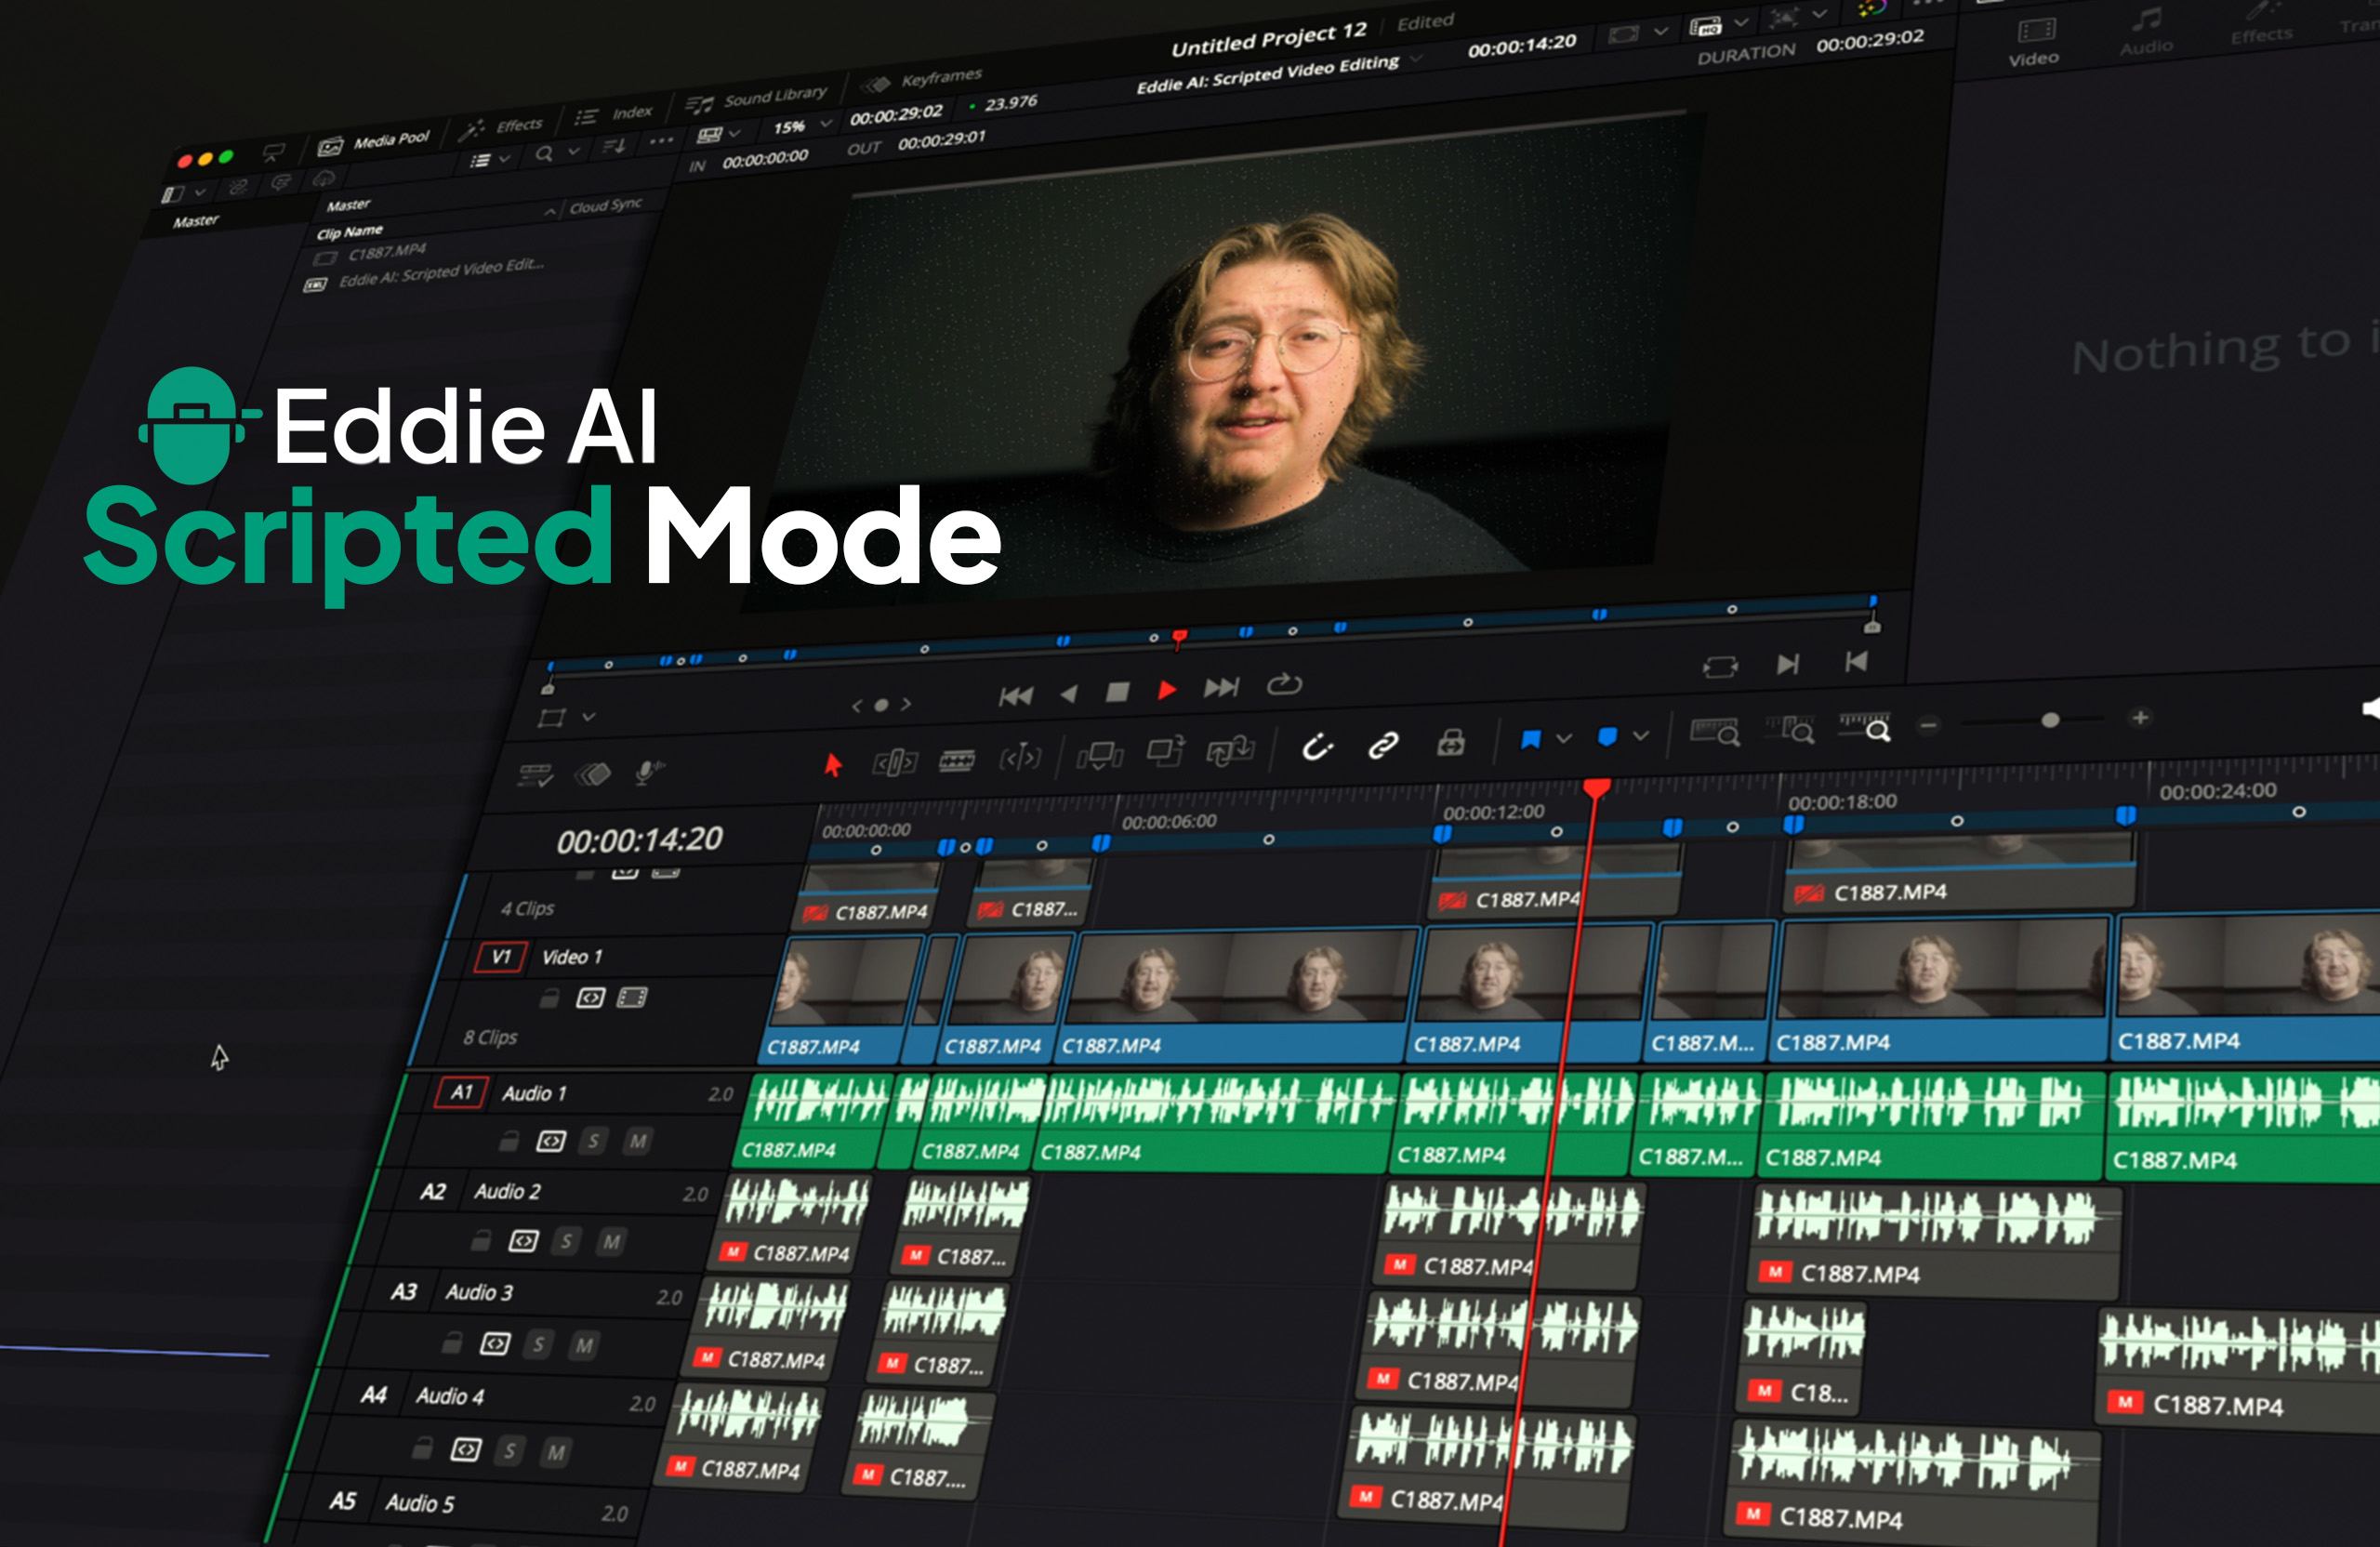The height and width of the screenshot is (1547, 2380).
Task: Collapse the Master bin header
Action: pyautogui.click(x=551, y=212)
